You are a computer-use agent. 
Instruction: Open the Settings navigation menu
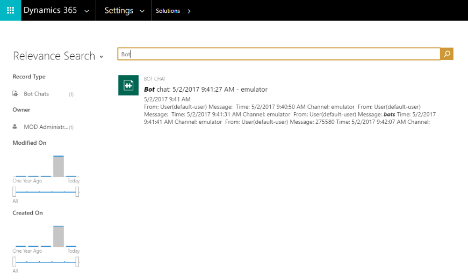coord(119,10)
